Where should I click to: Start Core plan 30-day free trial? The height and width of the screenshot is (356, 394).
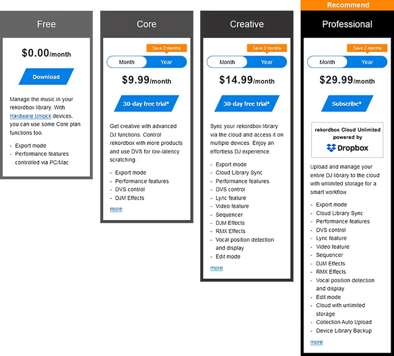tap(146, 103)
